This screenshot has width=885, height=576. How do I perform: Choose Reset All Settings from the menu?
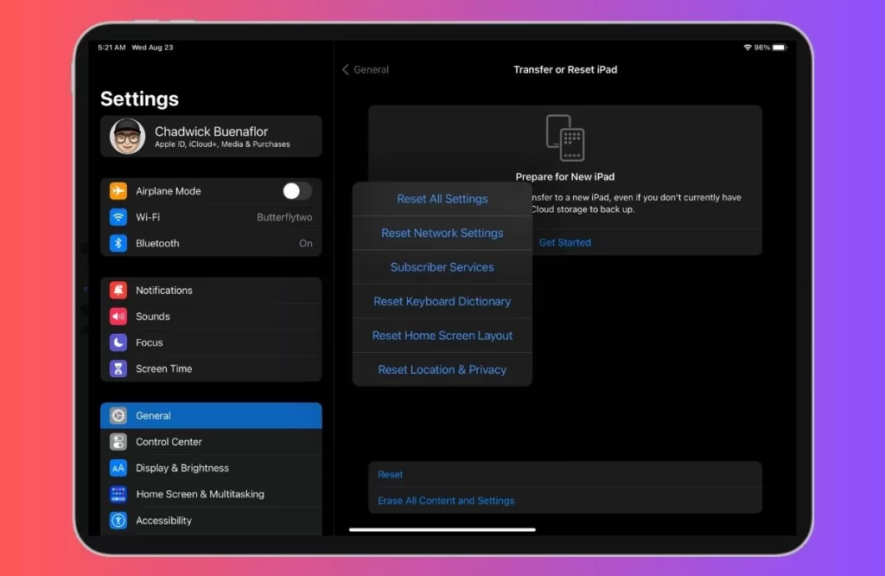point(442,199)
